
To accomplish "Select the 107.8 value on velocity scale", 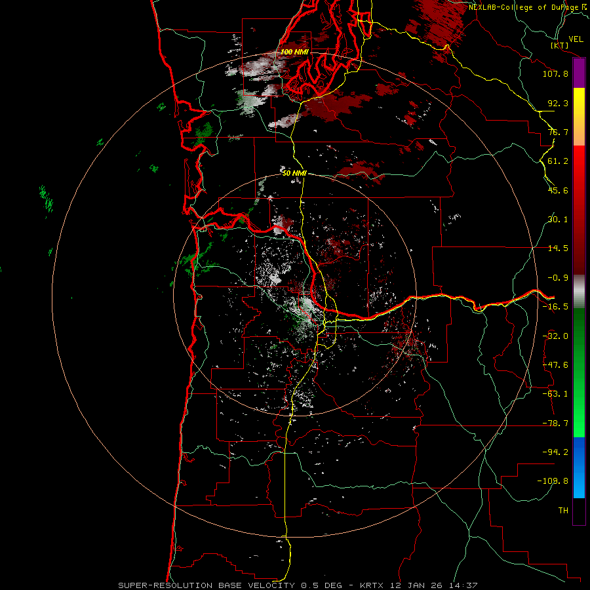I will (555, 73).
